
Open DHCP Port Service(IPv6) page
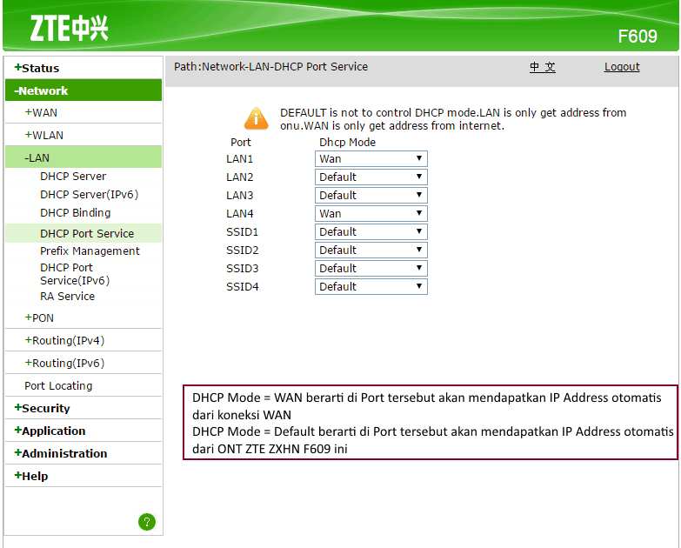[75, 274]
